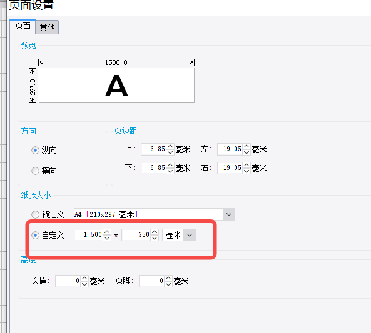This screenshot has width=371, height=333.
Task: Click the 上 margin input field
Action: [153, 149]
